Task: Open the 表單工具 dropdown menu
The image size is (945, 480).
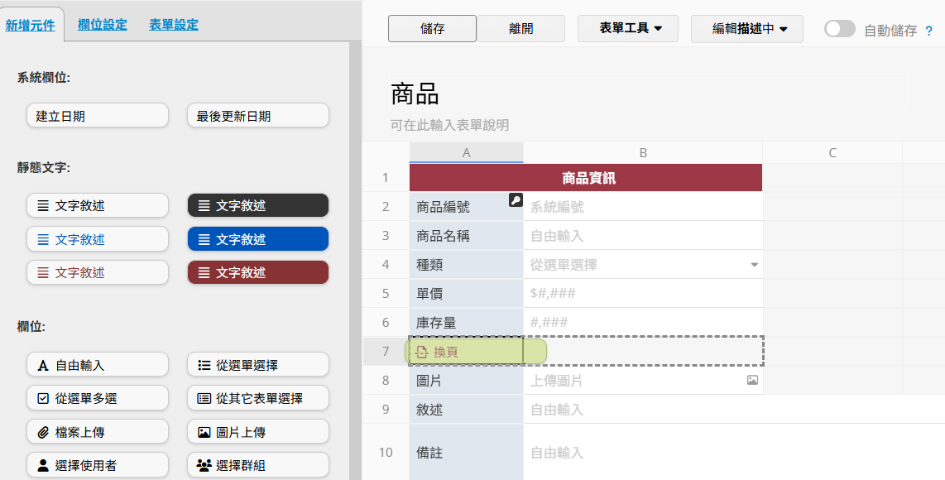Action: click(628, 28)
